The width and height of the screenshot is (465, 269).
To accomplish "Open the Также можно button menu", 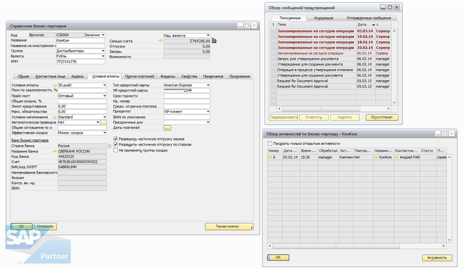I will click(229, 226).
